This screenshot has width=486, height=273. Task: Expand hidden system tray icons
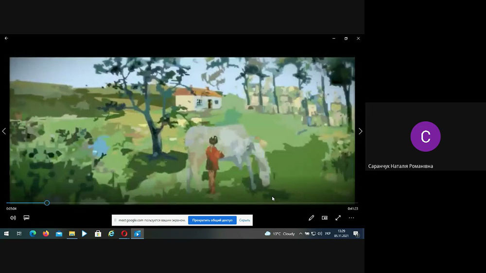point(300,234)
